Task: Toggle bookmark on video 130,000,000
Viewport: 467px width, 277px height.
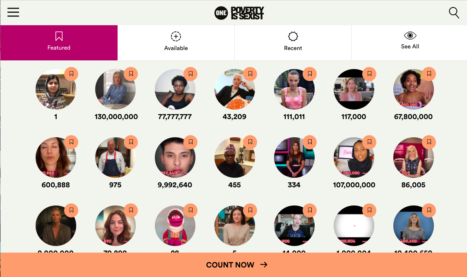Action: (131, 74)
